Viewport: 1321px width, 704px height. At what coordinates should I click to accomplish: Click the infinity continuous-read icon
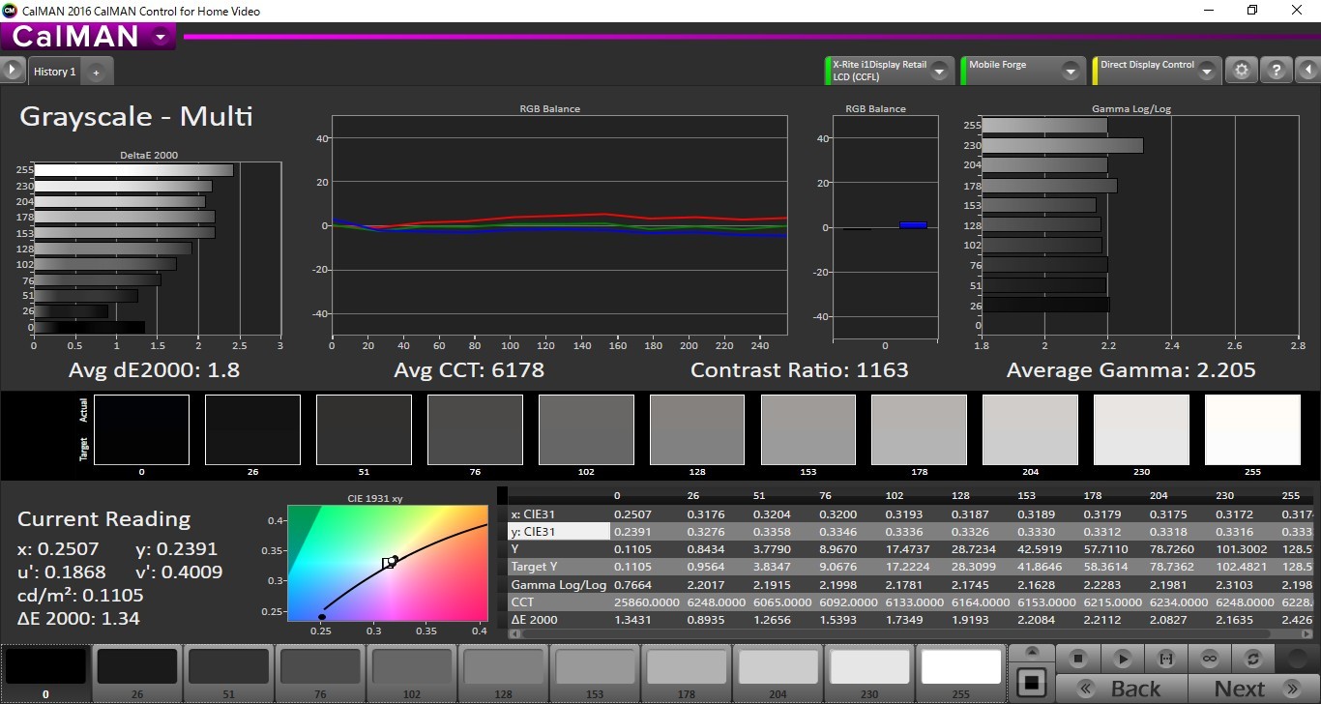[1209, 658]
